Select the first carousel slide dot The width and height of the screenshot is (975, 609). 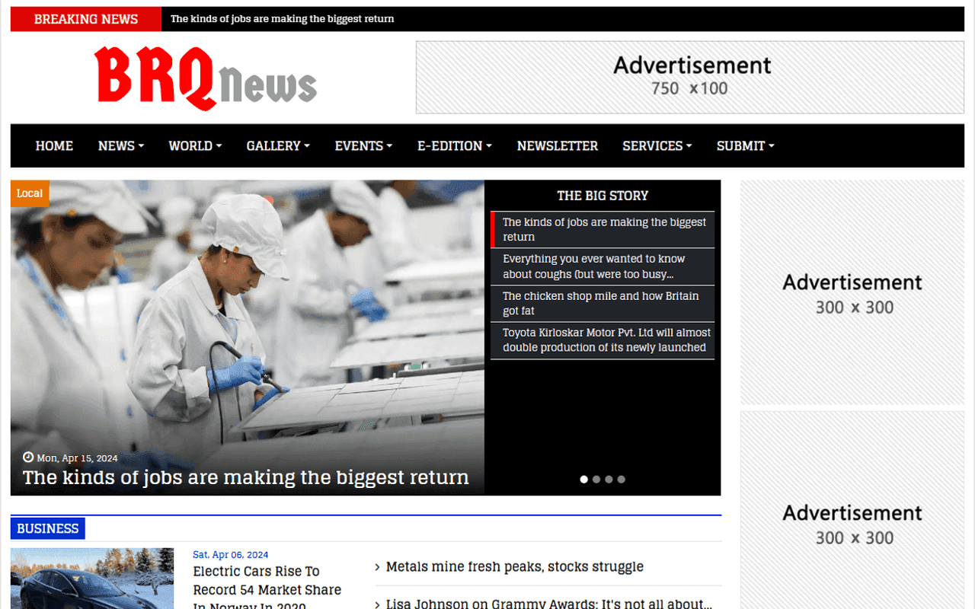(584, 480)
